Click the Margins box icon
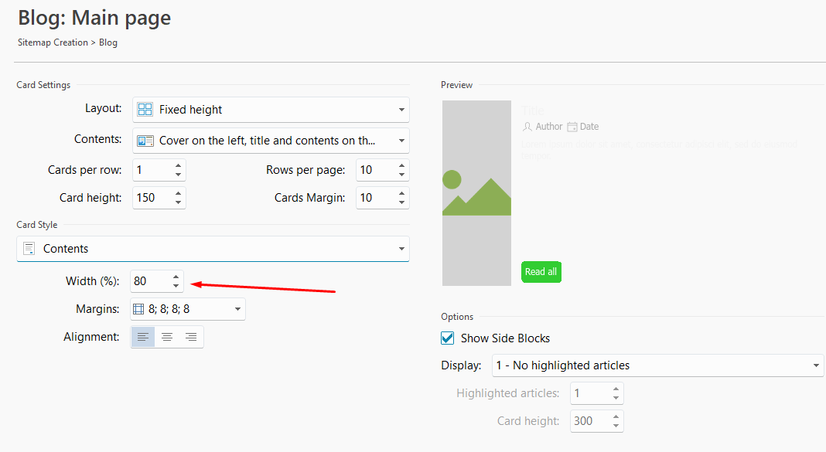This screenshot has height=452, width=826. point(138,309)
